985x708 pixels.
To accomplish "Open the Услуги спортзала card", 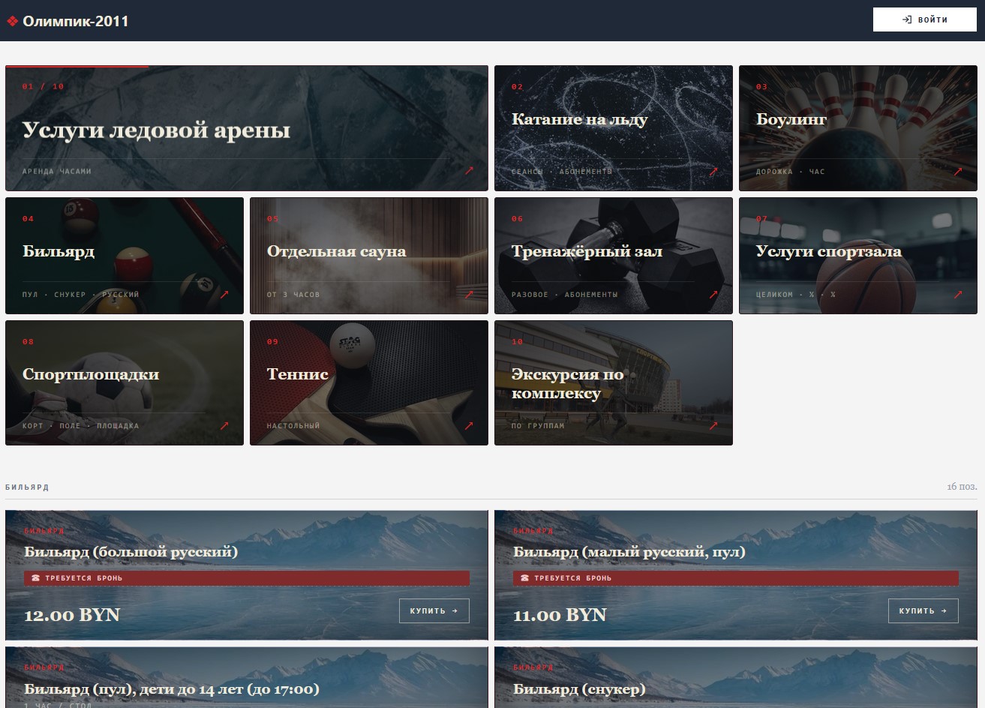I will coord(858,256).
